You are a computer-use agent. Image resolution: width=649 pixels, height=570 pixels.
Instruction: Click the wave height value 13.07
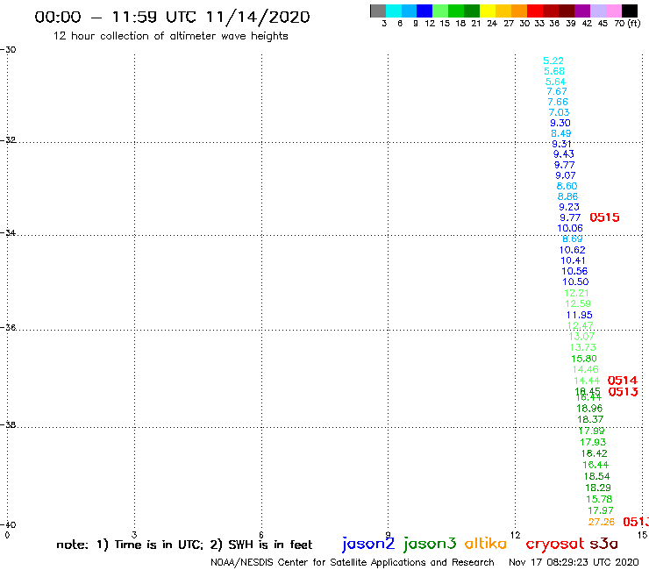pyautogui.click(x=582, y=337)
